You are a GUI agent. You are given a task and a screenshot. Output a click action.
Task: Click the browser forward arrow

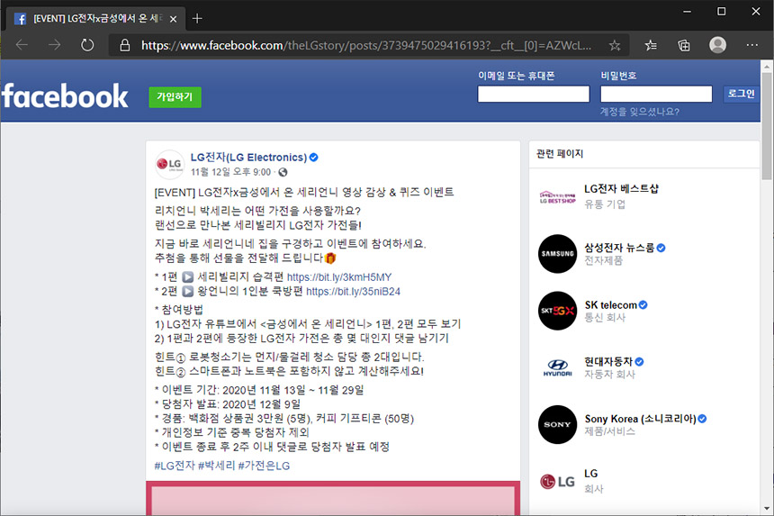coord(54,45)
